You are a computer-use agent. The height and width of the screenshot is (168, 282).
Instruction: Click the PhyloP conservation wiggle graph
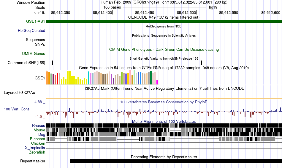pos(164,112)
